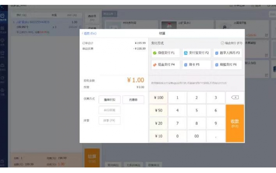Screen dimensions: 276x173
Task: Tap keypad 00 key
Action: click(x=197, y=136)
